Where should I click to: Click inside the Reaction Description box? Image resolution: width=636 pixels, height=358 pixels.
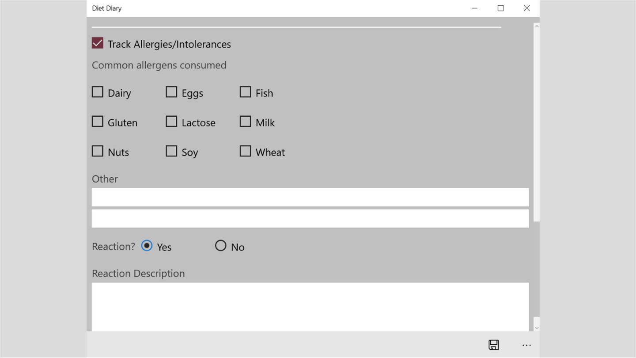click(310, 306)
